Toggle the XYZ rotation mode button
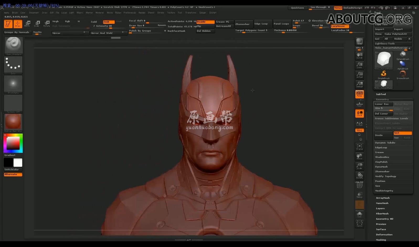The image size is (419, 247). click(x=359, y=130)
